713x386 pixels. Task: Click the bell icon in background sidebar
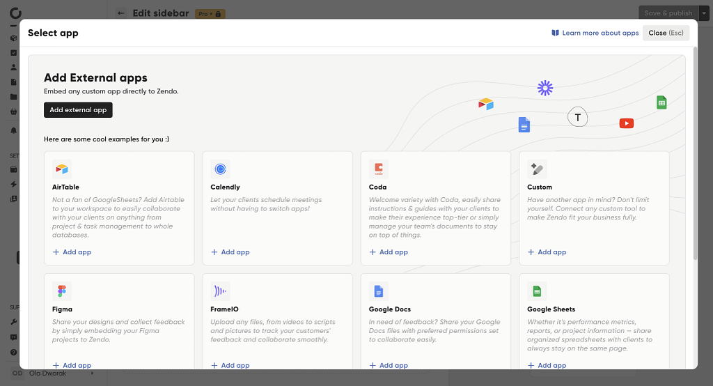tap(14, 130)
